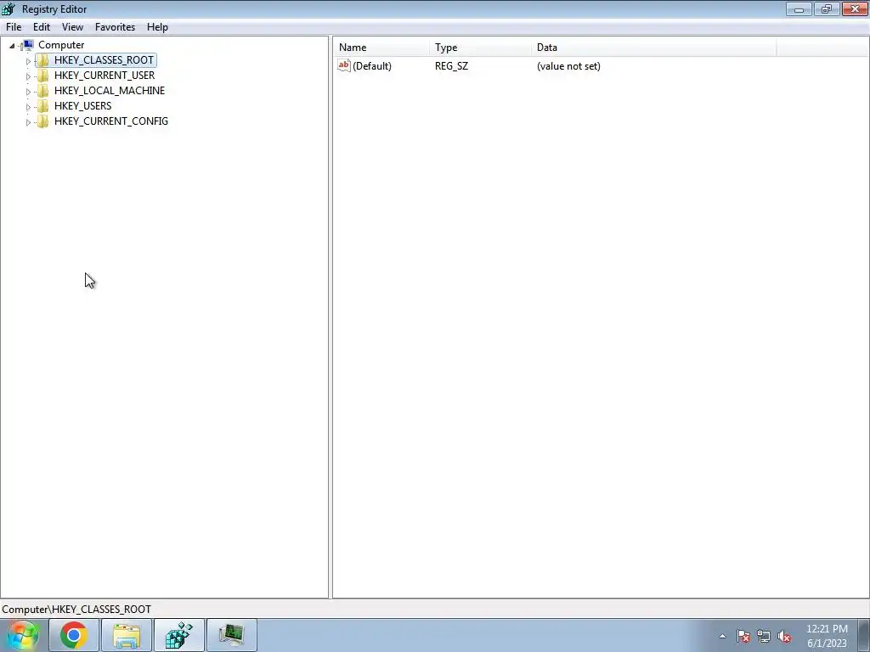The image size is (870, 652).
Task: Select HKEY_LOCAL_MACHINE key label
Action: (110, 90)
